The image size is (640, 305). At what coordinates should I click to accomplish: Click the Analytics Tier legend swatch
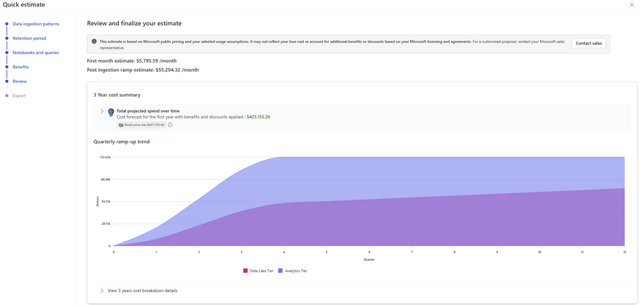[279, 271]
